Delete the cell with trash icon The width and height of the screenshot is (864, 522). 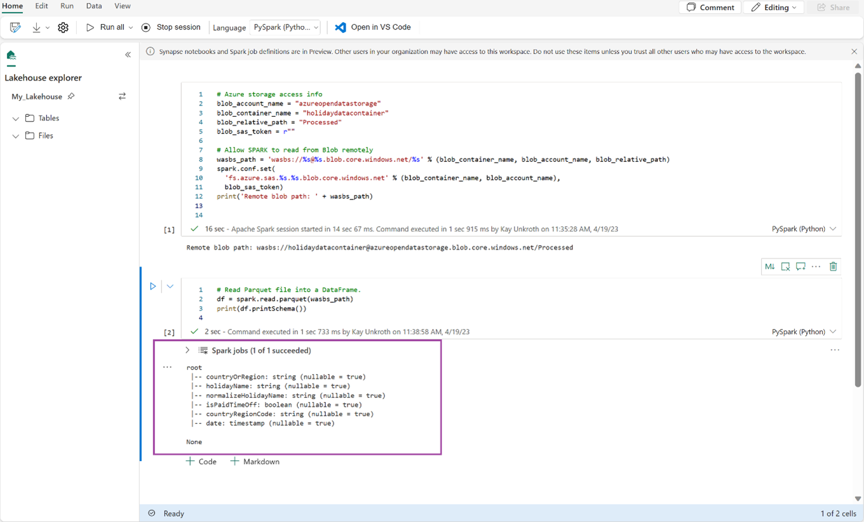[x=834, y=267]
